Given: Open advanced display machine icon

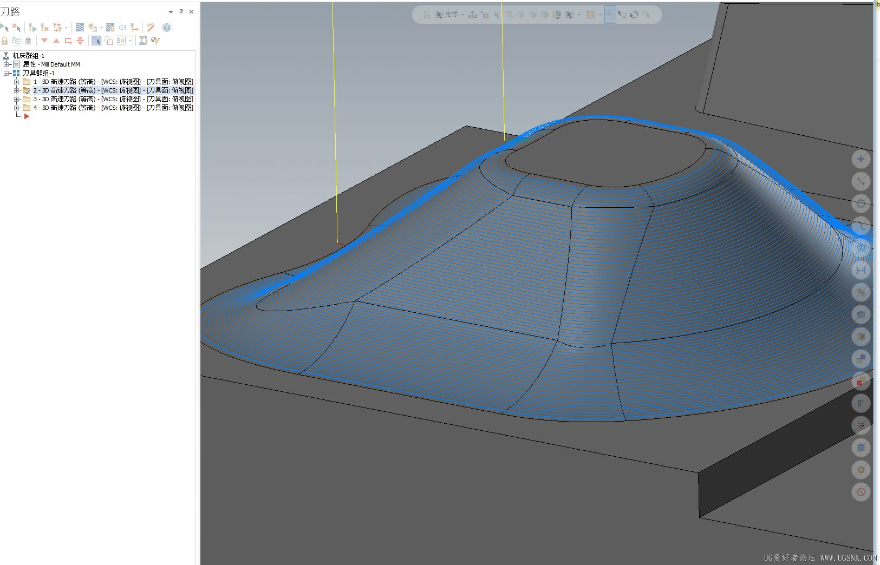Looking at the screenshot, I should (143, 41).
